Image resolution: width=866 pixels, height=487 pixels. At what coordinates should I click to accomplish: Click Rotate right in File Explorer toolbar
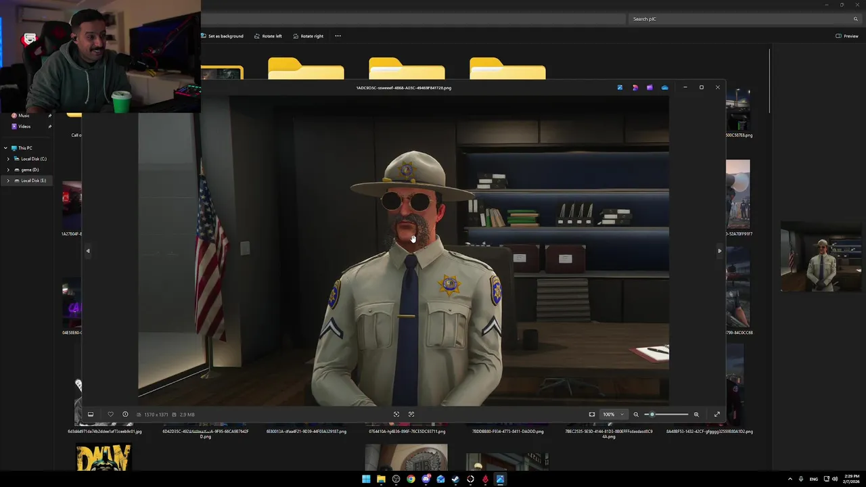pyautogui.click(x=308, y=36)
